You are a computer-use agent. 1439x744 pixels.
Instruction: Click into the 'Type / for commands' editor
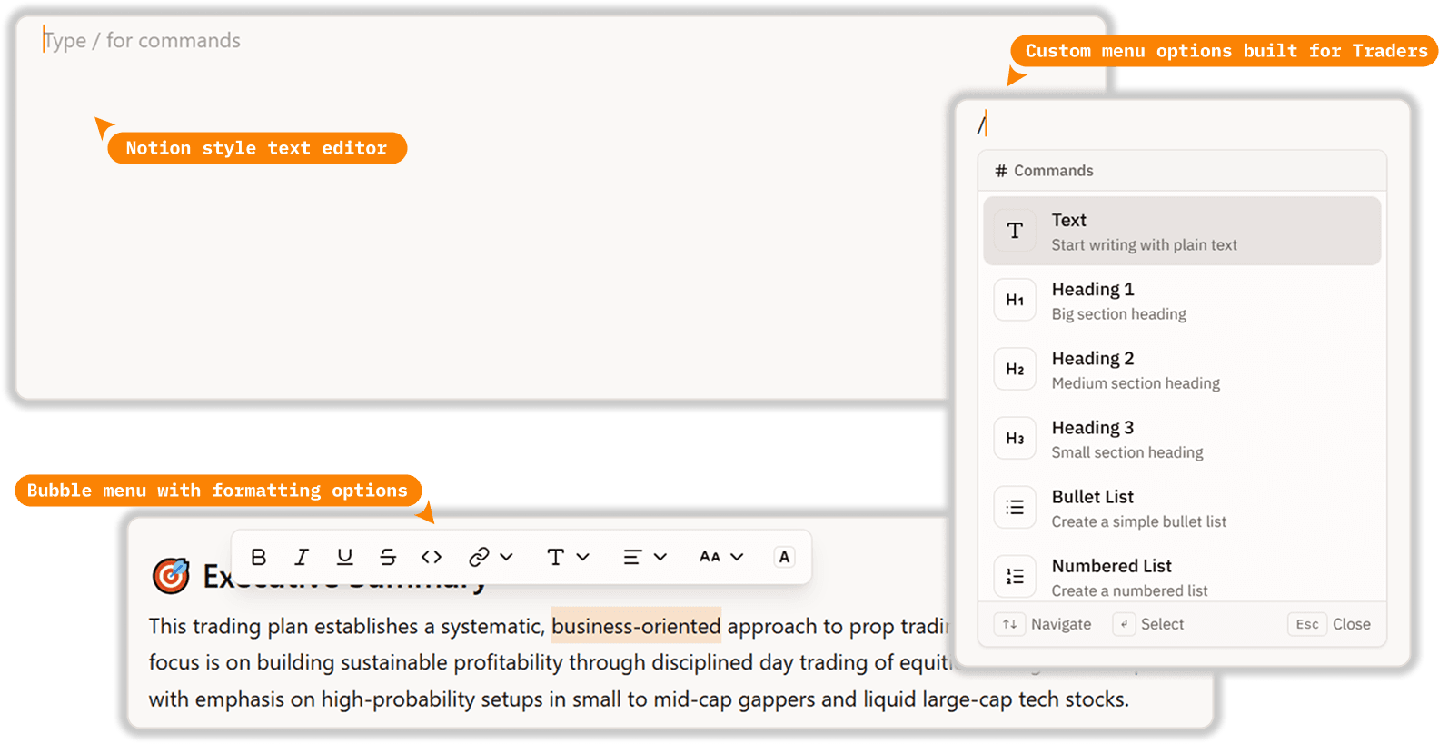[x=142, y=40]
